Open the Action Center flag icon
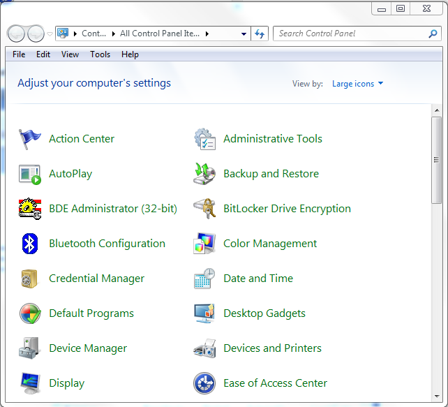Viewport: 448px width, 407px height. click(30, 139)
